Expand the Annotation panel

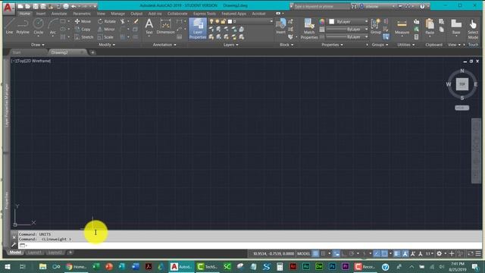pos(164,45)
